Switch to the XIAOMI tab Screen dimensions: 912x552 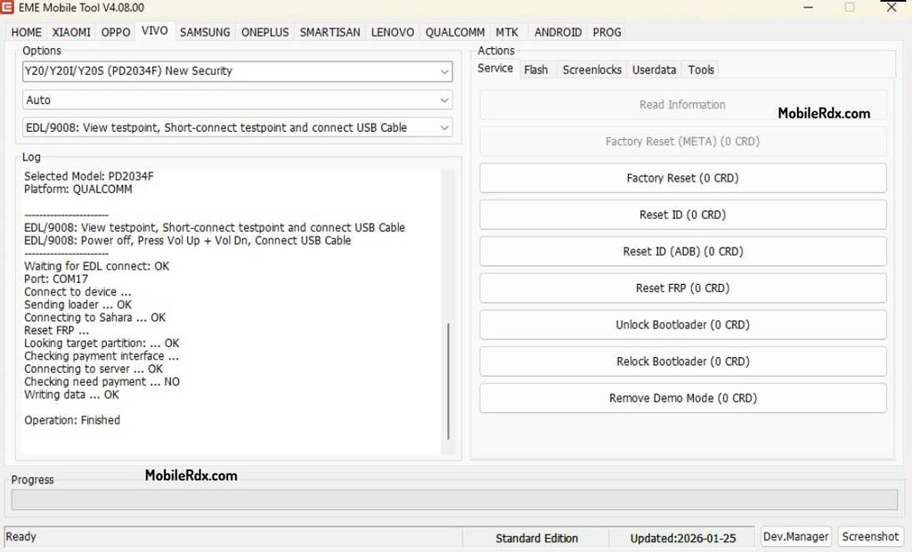[71, 33]
